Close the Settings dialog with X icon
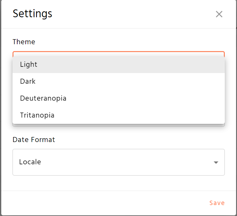Screen dimensions: 237x216 pyautogui.click(x=219, y=14)
